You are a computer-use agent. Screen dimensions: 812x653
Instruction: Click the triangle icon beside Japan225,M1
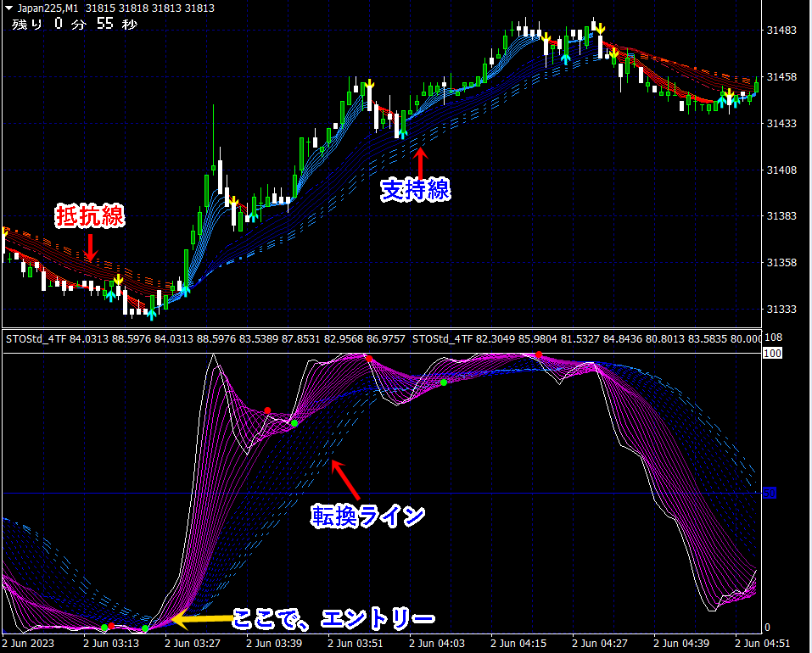coord(8,8)
